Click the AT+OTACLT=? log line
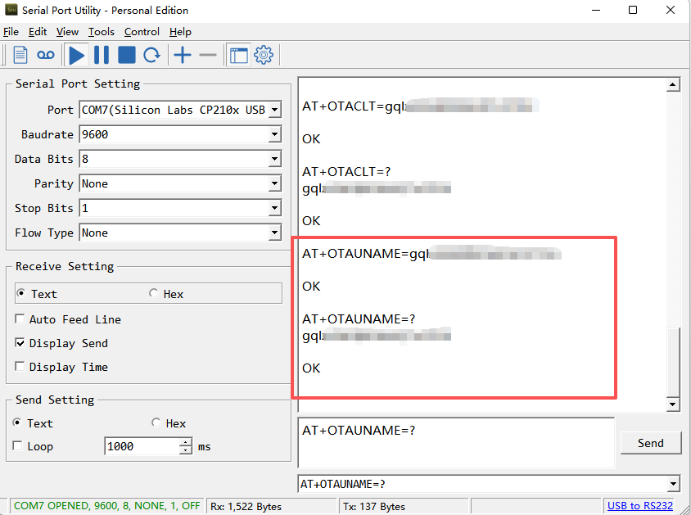This screenshot has height=515, width=691. click(x=346, y=171)
